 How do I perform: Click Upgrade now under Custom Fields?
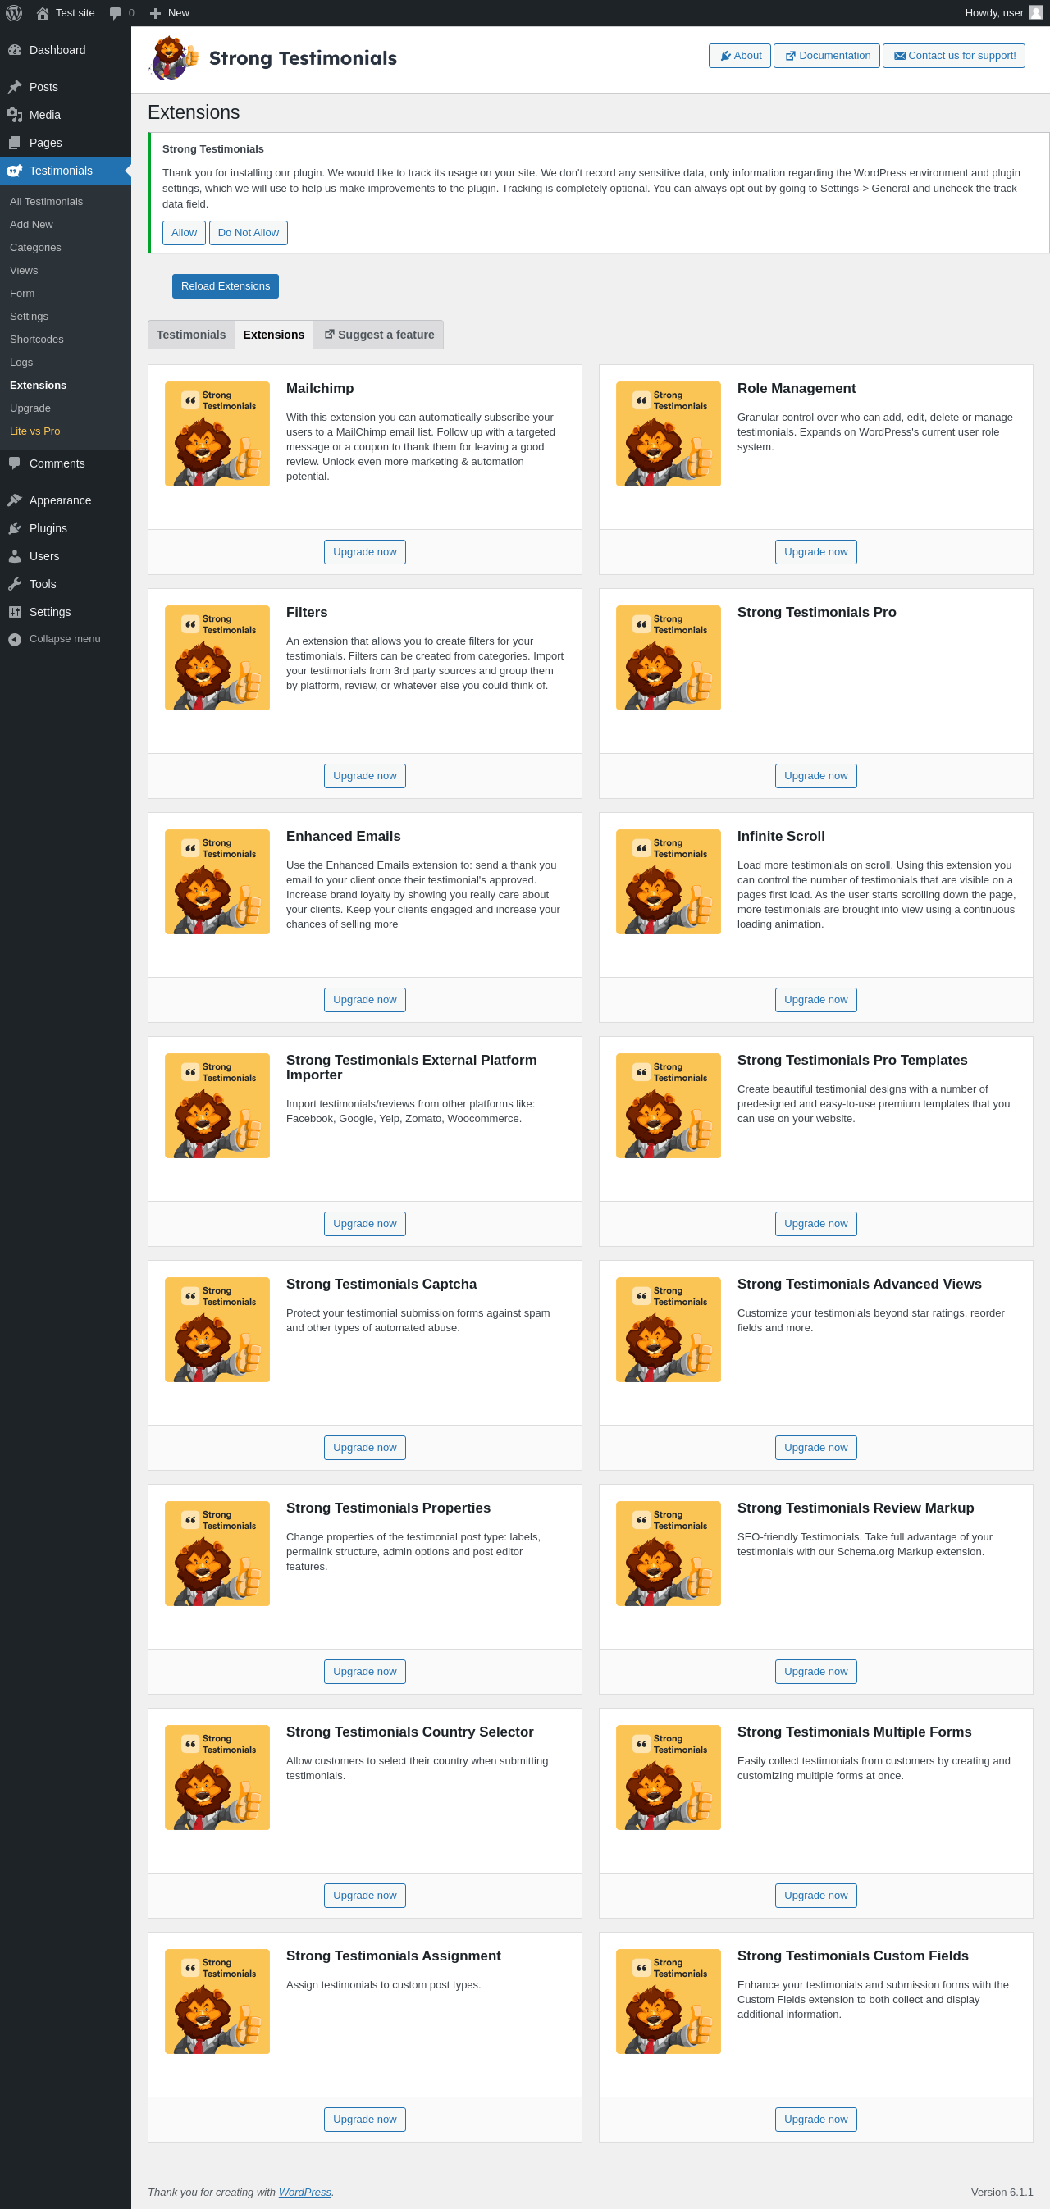pos(816,2119)
